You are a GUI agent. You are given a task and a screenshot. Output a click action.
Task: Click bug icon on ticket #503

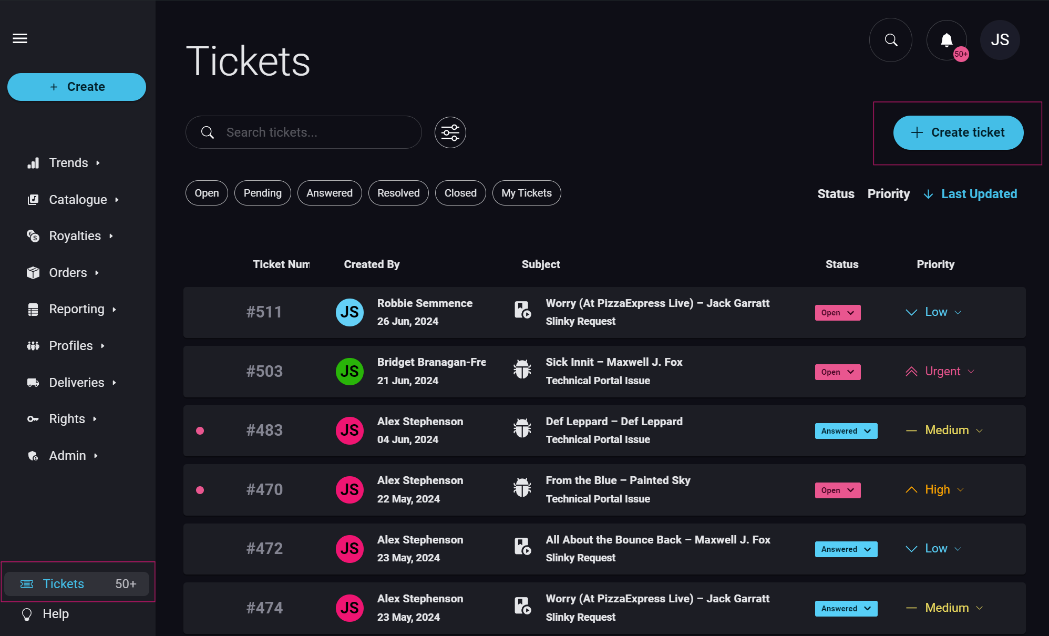pyautogui.click(x=522, y=370)
